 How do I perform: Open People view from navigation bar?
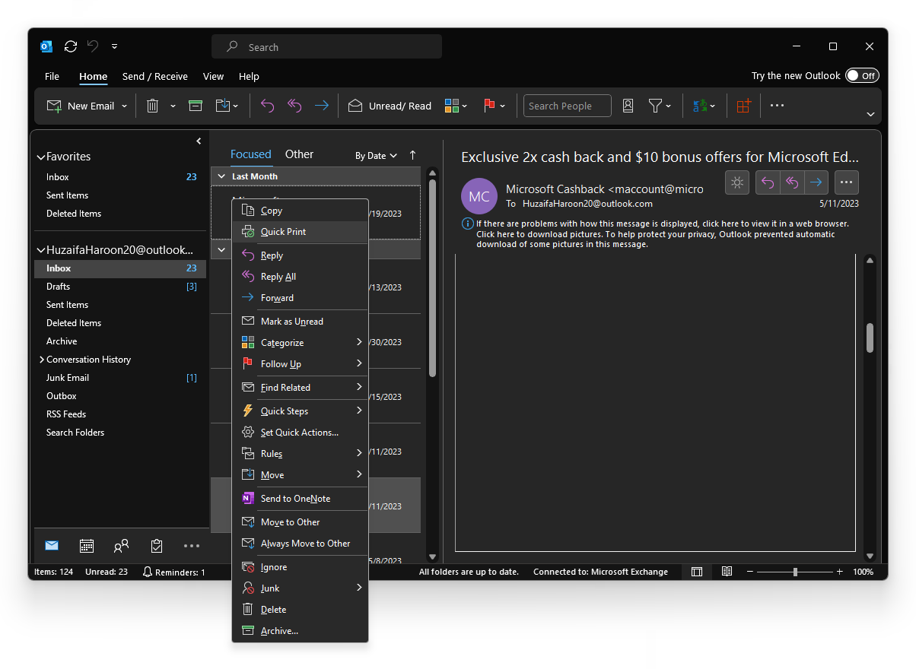(121, 546)
